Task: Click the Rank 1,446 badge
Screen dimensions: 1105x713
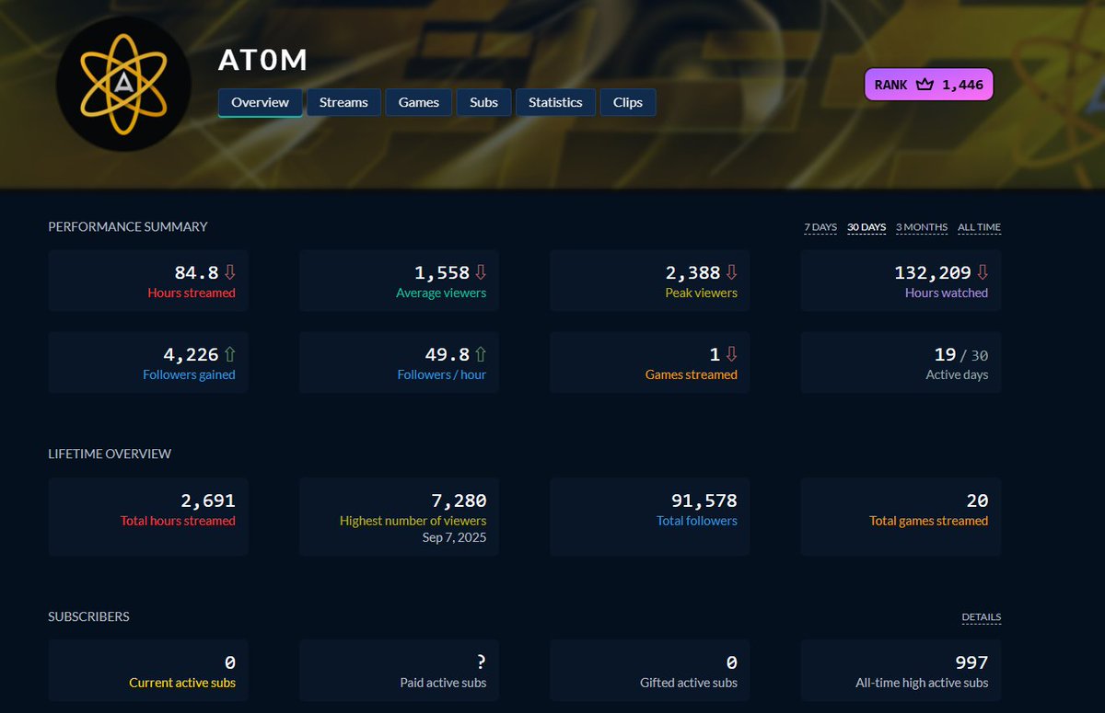Action: [x=928, y=85]
